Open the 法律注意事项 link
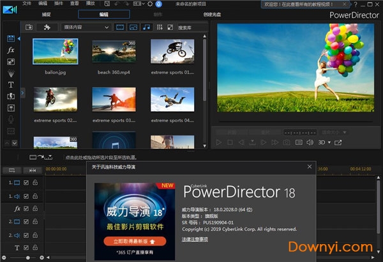 (194, 238)
